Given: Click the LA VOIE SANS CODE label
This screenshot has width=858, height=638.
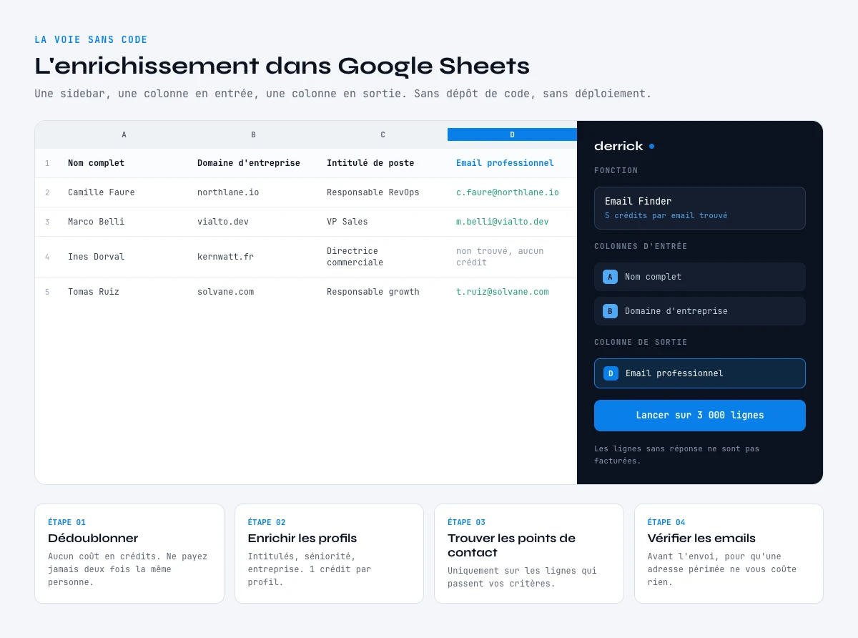Looking at the screenshot, I should click(91, 40).
